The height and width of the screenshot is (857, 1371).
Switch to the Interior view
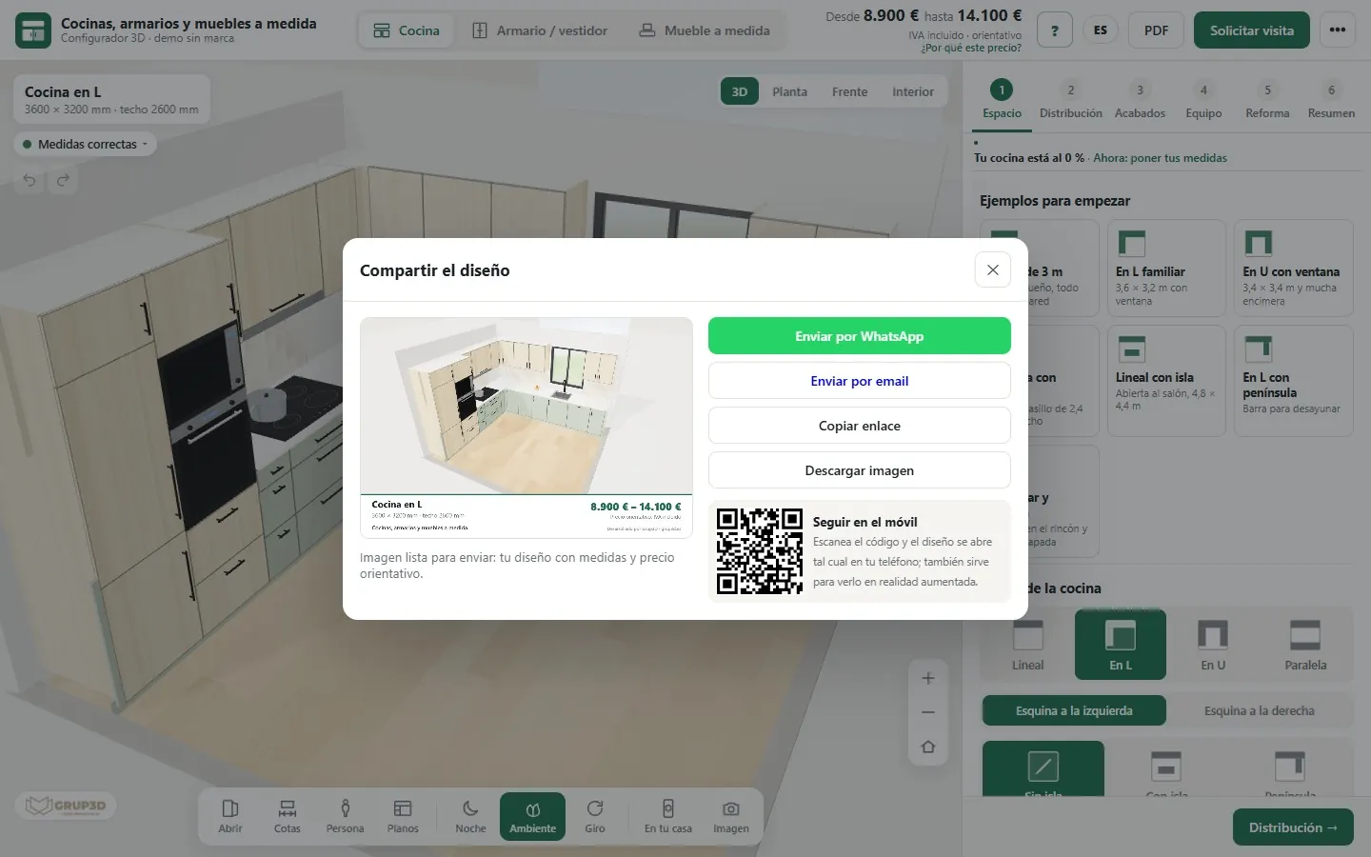pos(913,92)
